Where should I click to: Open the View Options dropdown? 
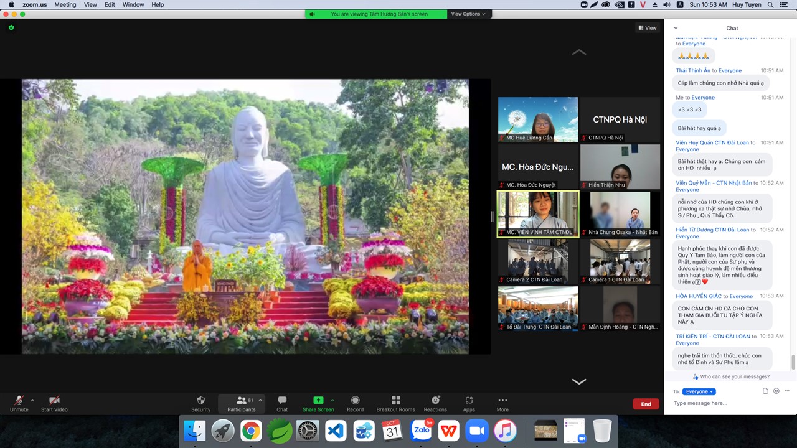click(468, 14)
